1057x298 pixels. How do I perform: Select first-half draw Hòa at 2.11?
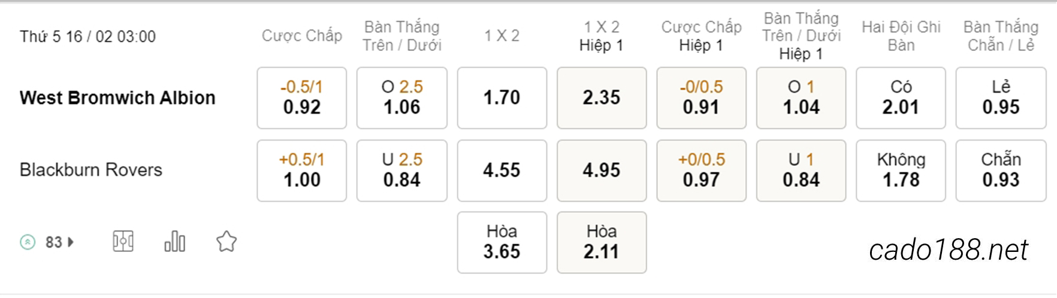[x=602, y=242]
